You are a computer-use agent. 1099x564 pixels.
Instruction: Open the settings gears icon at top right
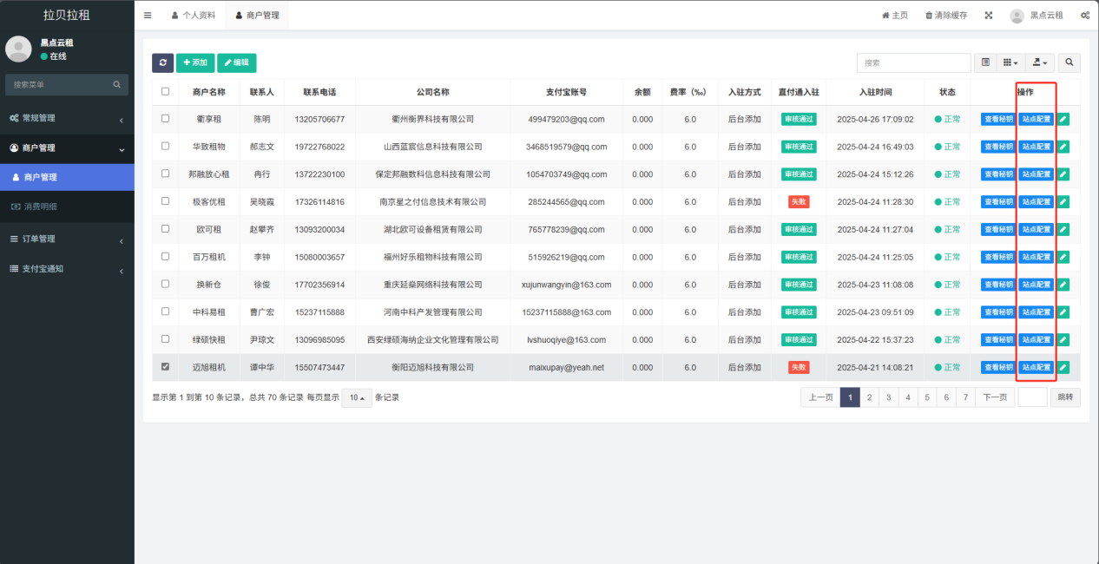point(1085,16)
